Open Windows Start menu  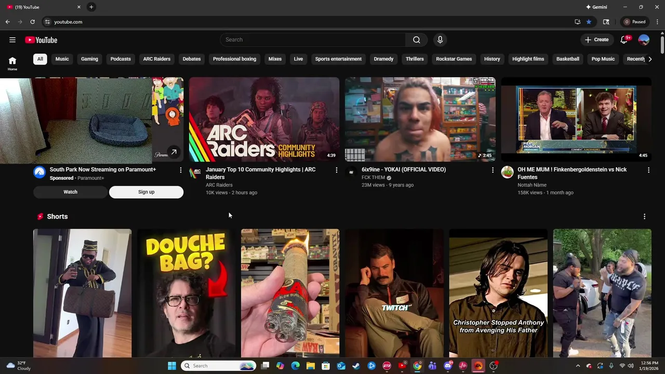click(x=172, y=366)
